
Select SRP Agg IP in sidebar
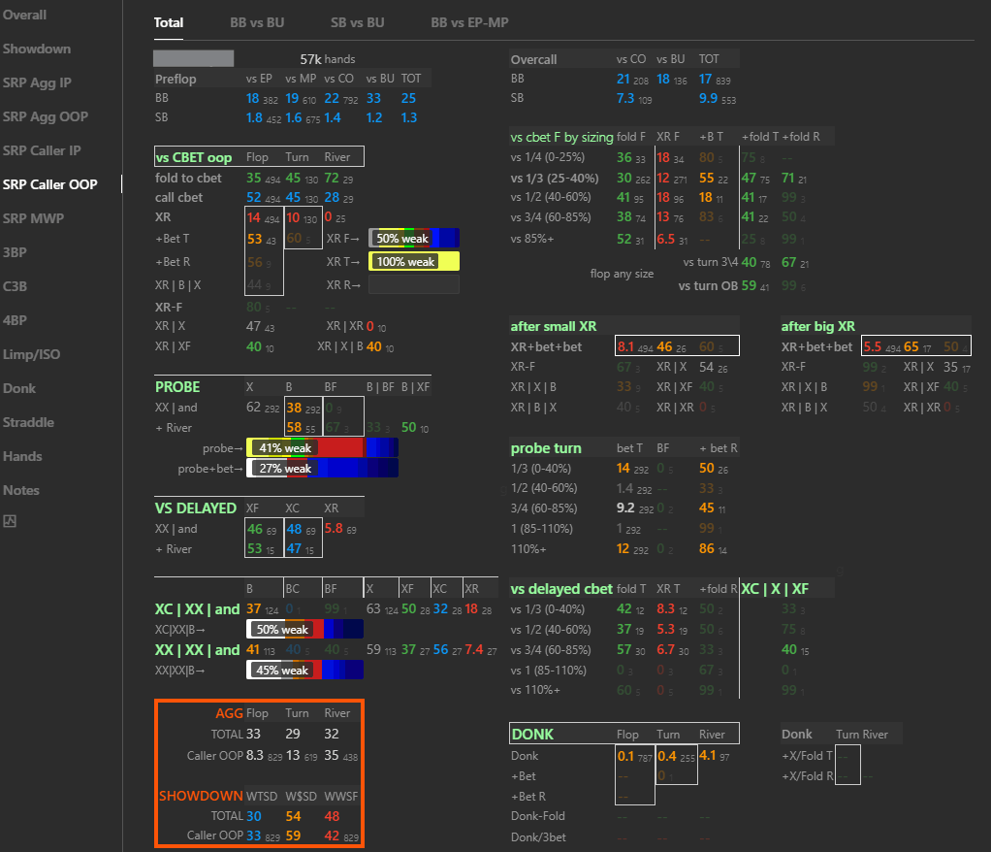pos(37,82)
